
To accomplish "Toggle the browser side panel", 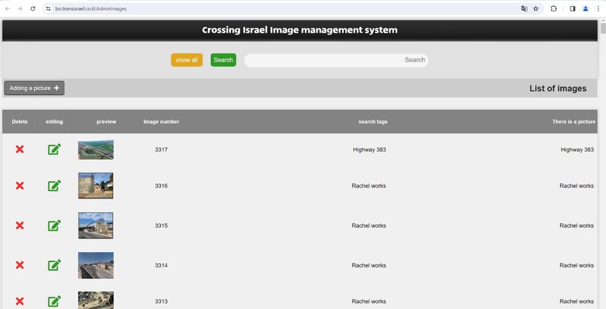I will pos(572,8).
